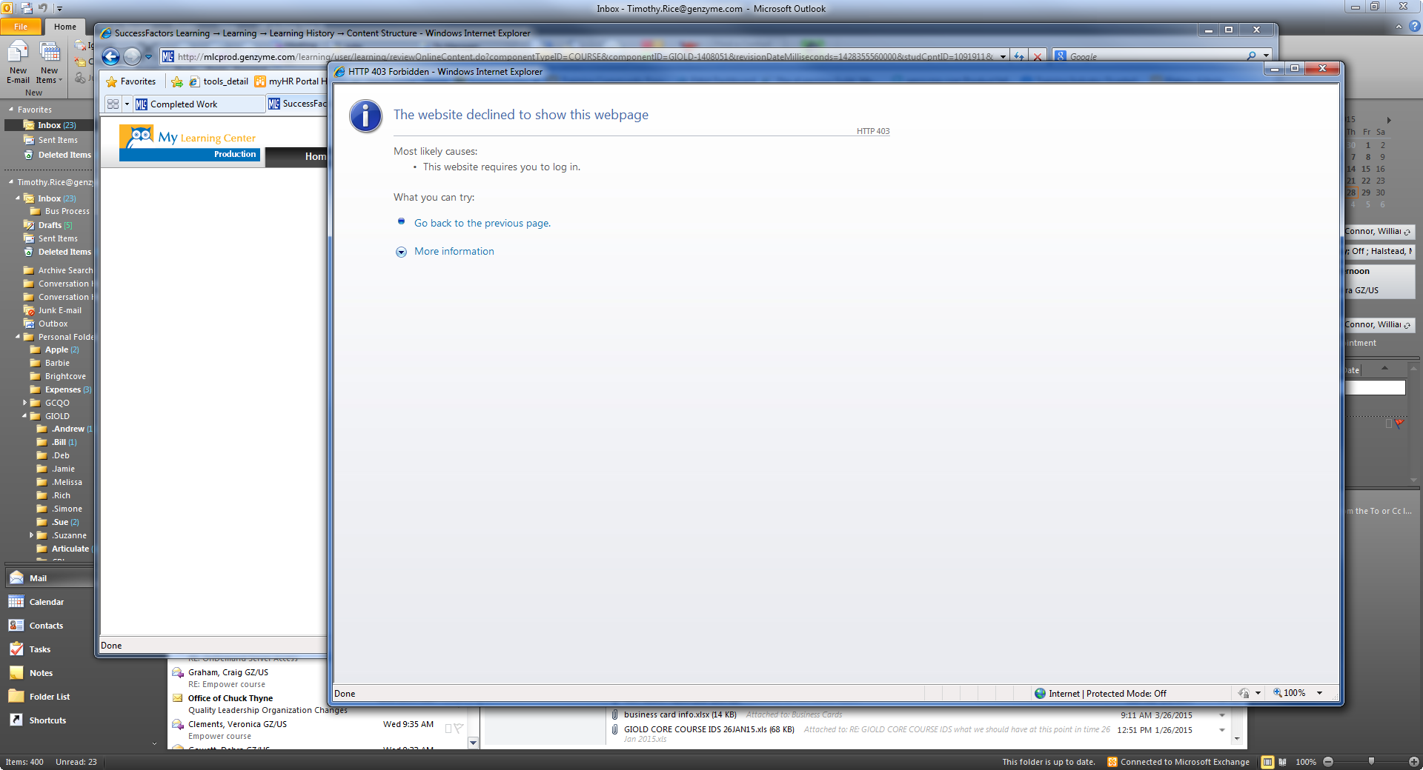Open tab list dropdown next to Quick Tabs
Viewport: 1423px width, 770px height.
click(x=127, y=104)
